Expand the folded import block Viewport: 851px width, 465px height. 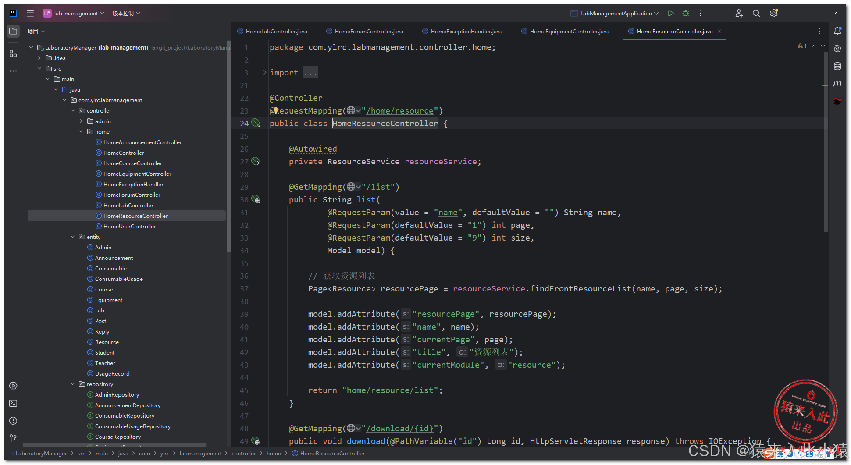click(x=265, y=72)
